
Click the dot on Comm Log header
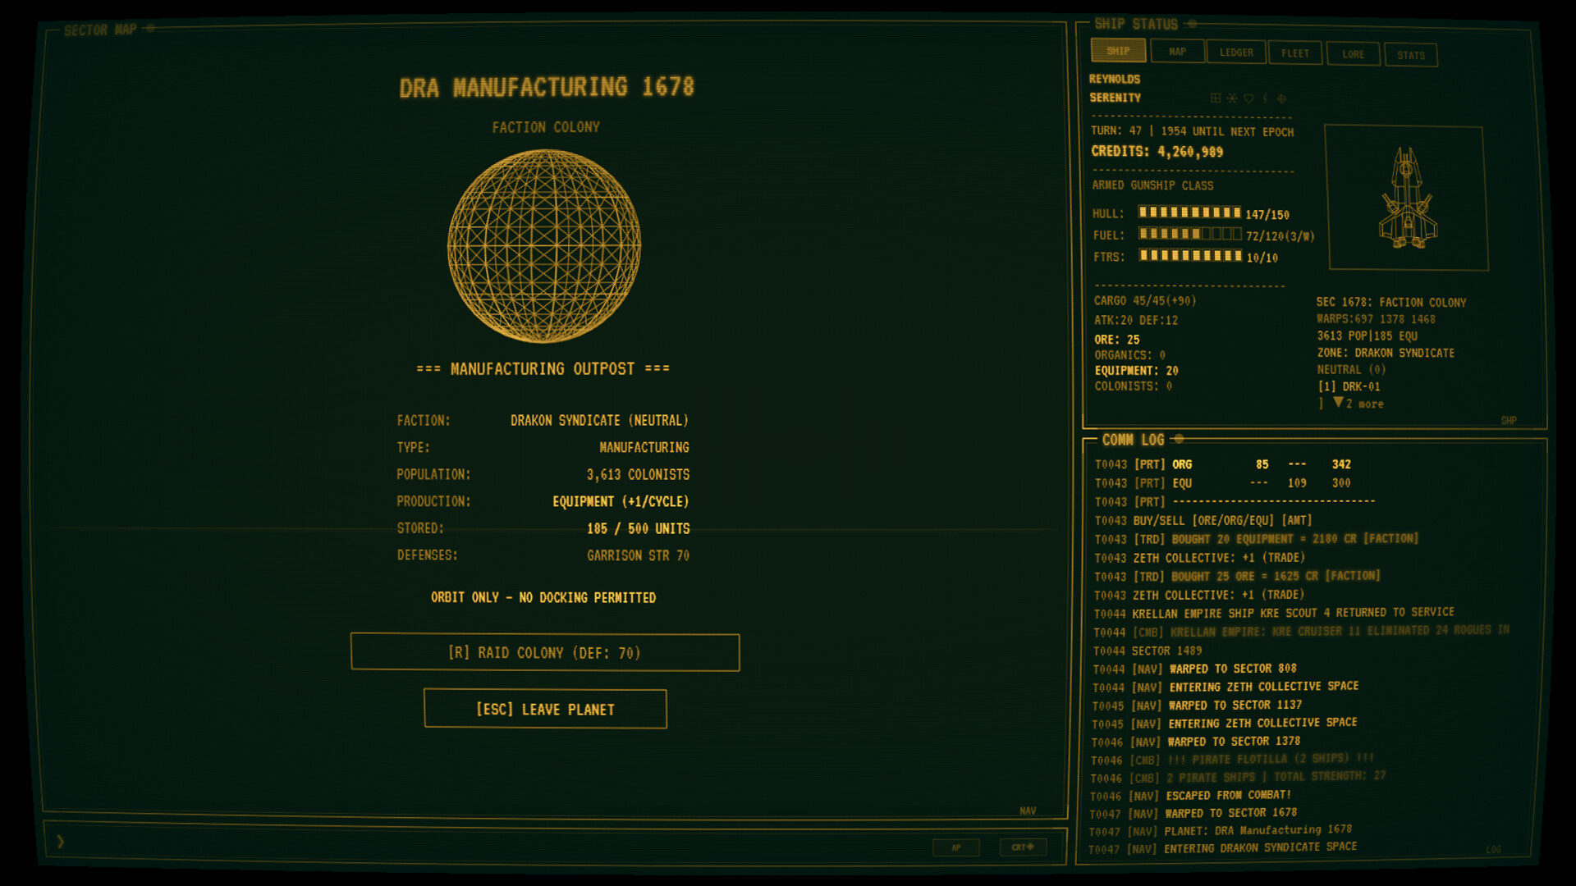(x=1179, y=439)
